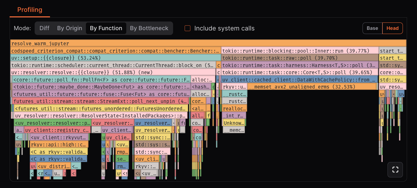This screenshot has width=417, height=188.
Task: Select the rmp frame
Action: point(122,152)
